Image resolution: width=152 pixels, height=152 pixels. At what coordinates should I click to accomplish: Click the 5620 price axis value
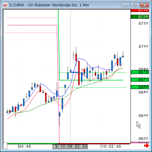(143, 139)
